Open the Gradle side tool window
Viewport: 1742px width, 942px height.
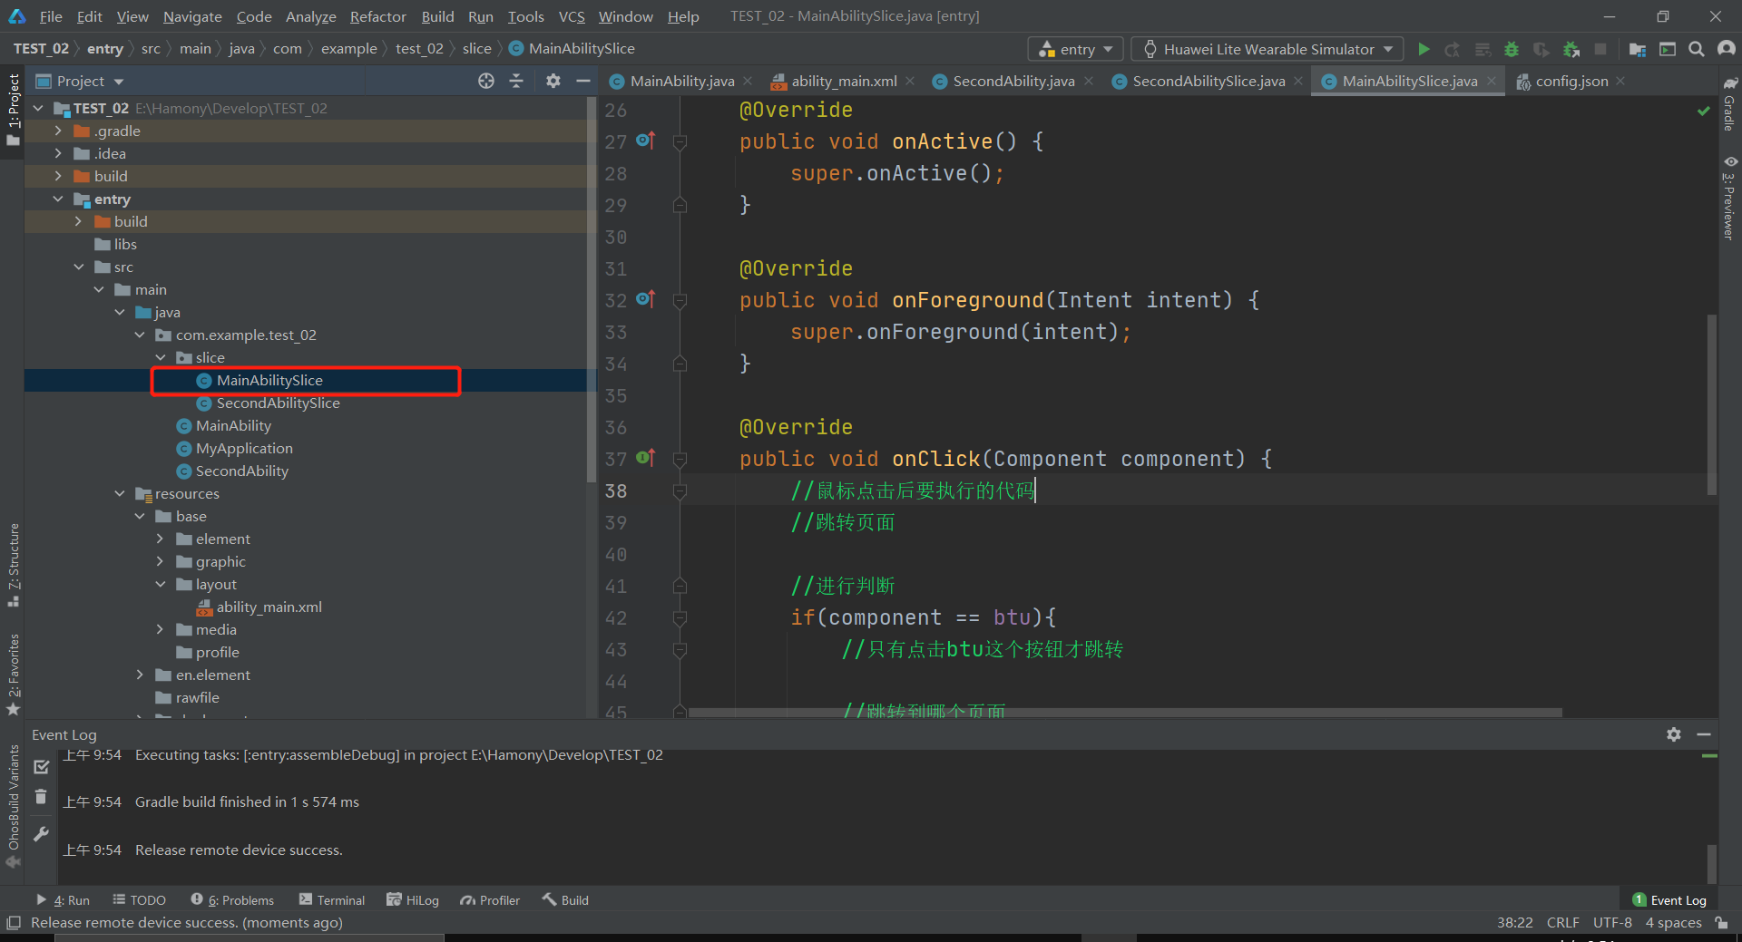1729,104
